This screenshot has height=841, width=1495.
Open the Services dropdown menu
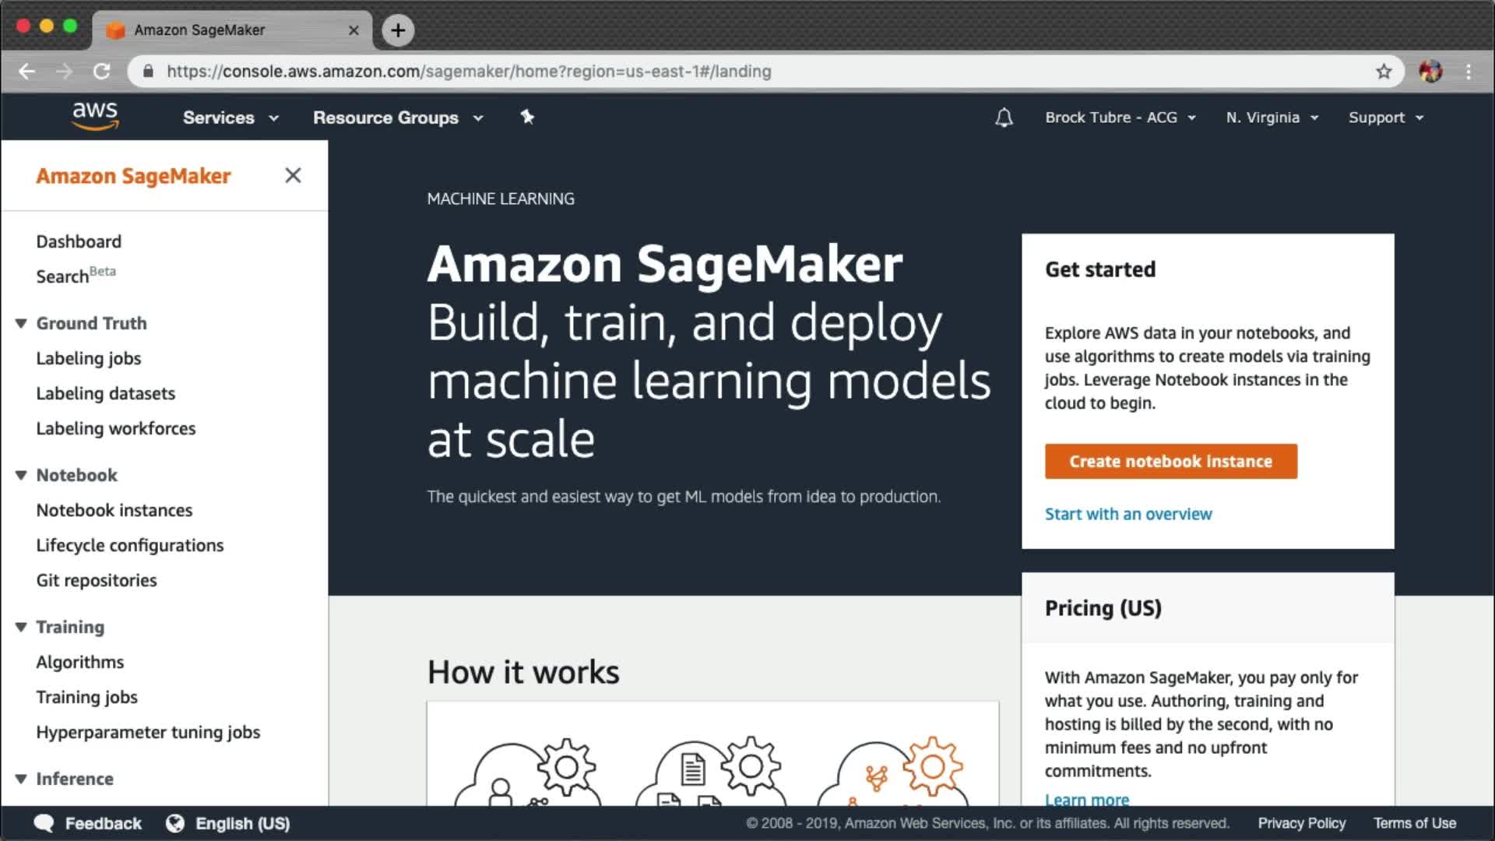pyautogui.click(x=230, y=118)
